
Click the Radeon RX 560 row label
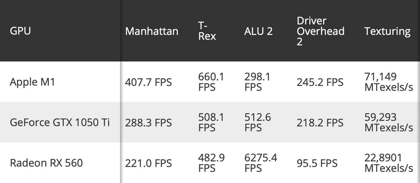point(46,163)
